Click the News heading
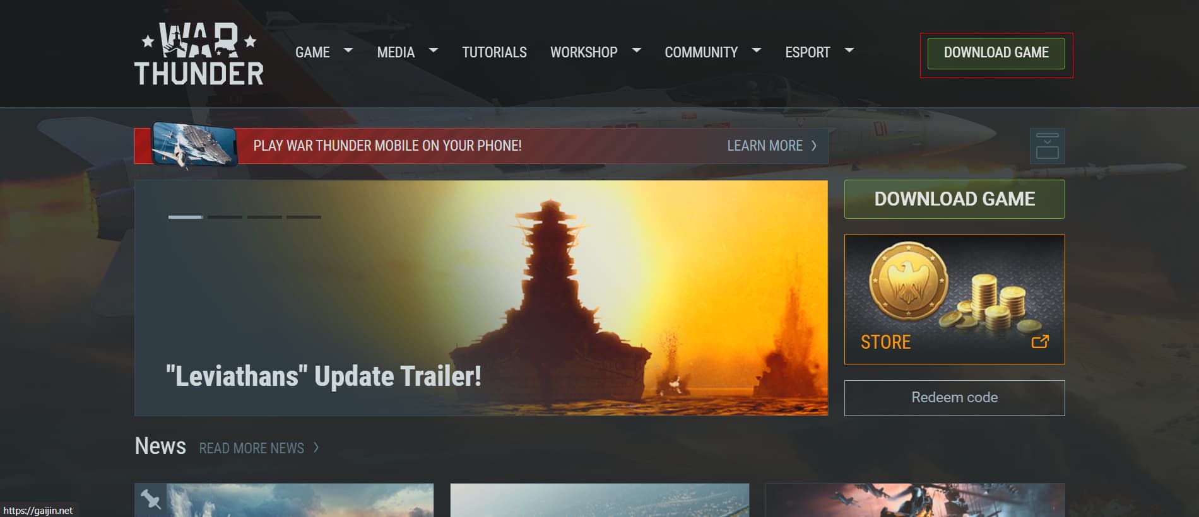This screenshot has width=1199, height=517. click(160, 446)
